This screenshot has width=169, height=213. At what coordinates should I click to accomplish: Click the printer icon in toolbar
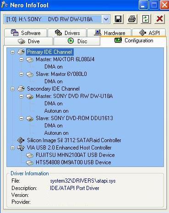click(x=132, y=19)
